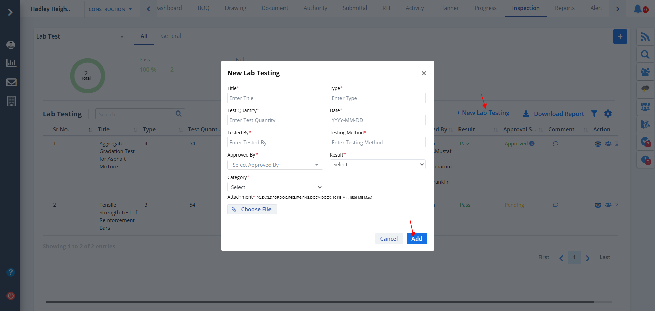This screenshot has width=655, height=311.
Task: Click the help question mark icon
Action: pos(11,272)
